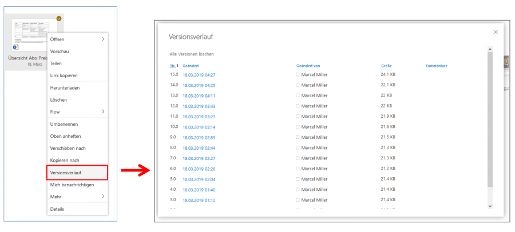
Task: Click the 21,9 KB size value
Action: tap(388, 116)
